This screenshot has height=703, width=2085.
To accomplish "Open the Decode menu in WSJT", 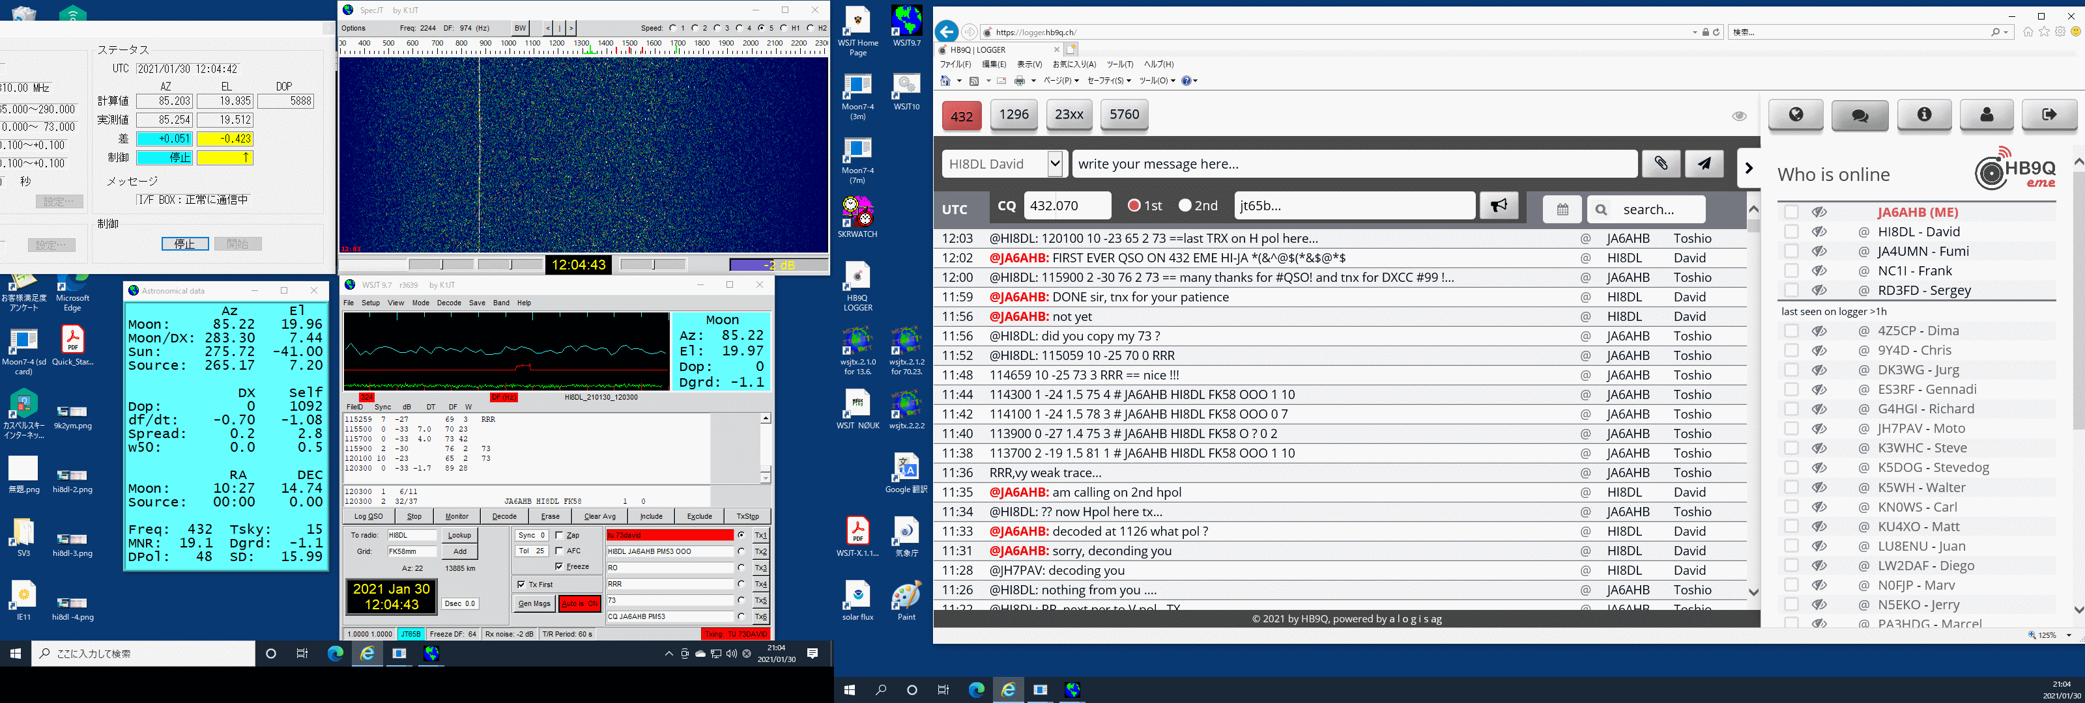I will [448, 303].
